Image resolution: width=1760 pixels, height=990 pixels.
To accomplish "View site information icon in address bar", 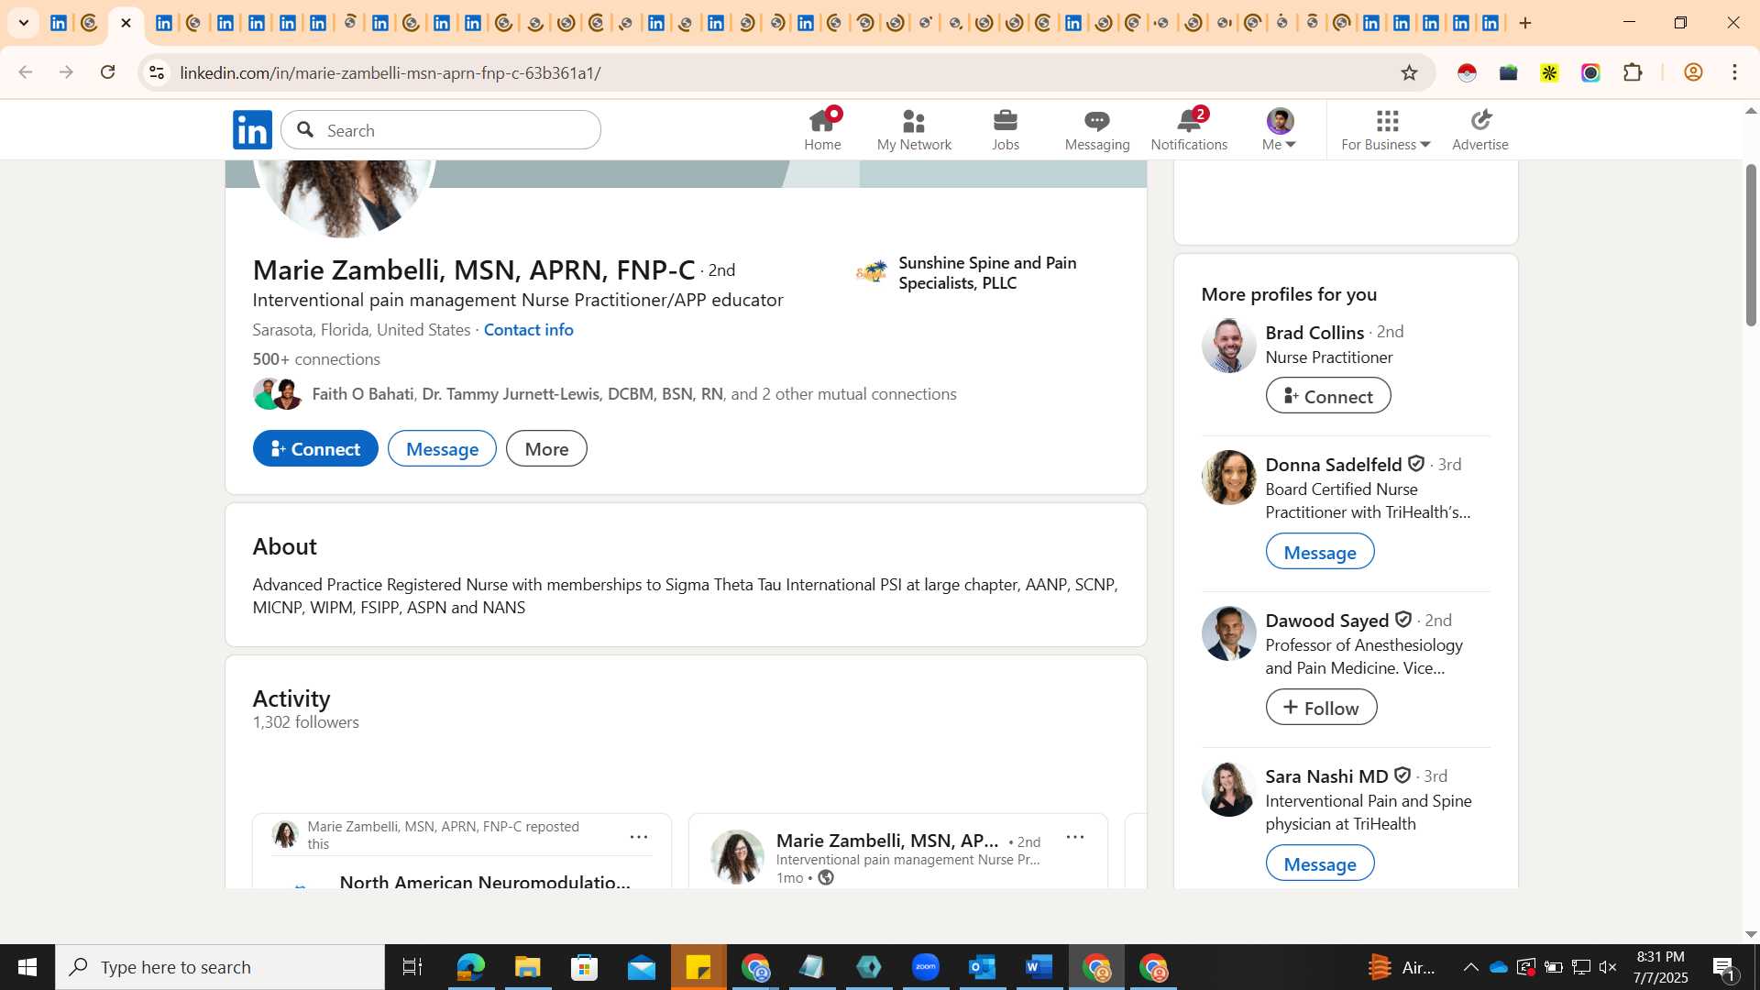I will (x=157, y=72).
